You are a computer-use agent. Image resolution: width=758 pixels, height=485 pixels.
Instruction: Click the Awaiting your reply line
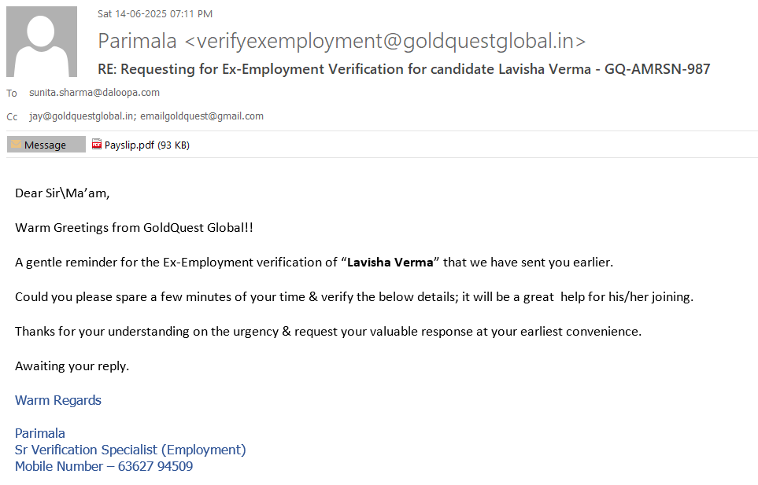click(72, 366)
